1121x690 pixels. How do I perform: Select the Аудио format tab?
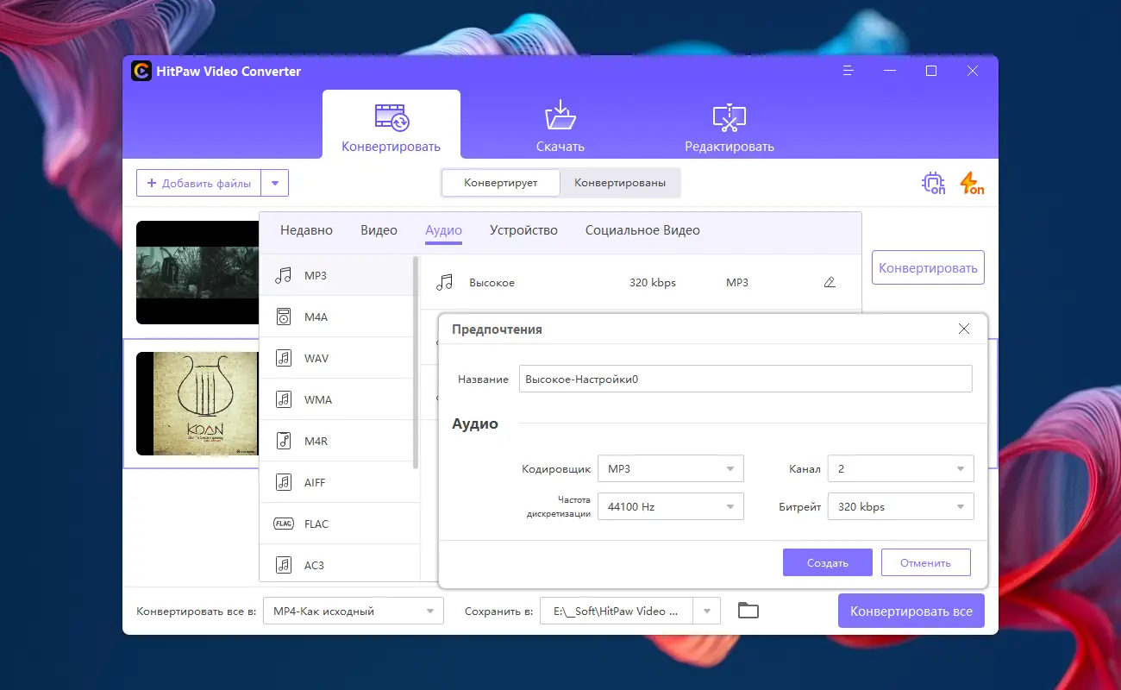coord(443,230)
